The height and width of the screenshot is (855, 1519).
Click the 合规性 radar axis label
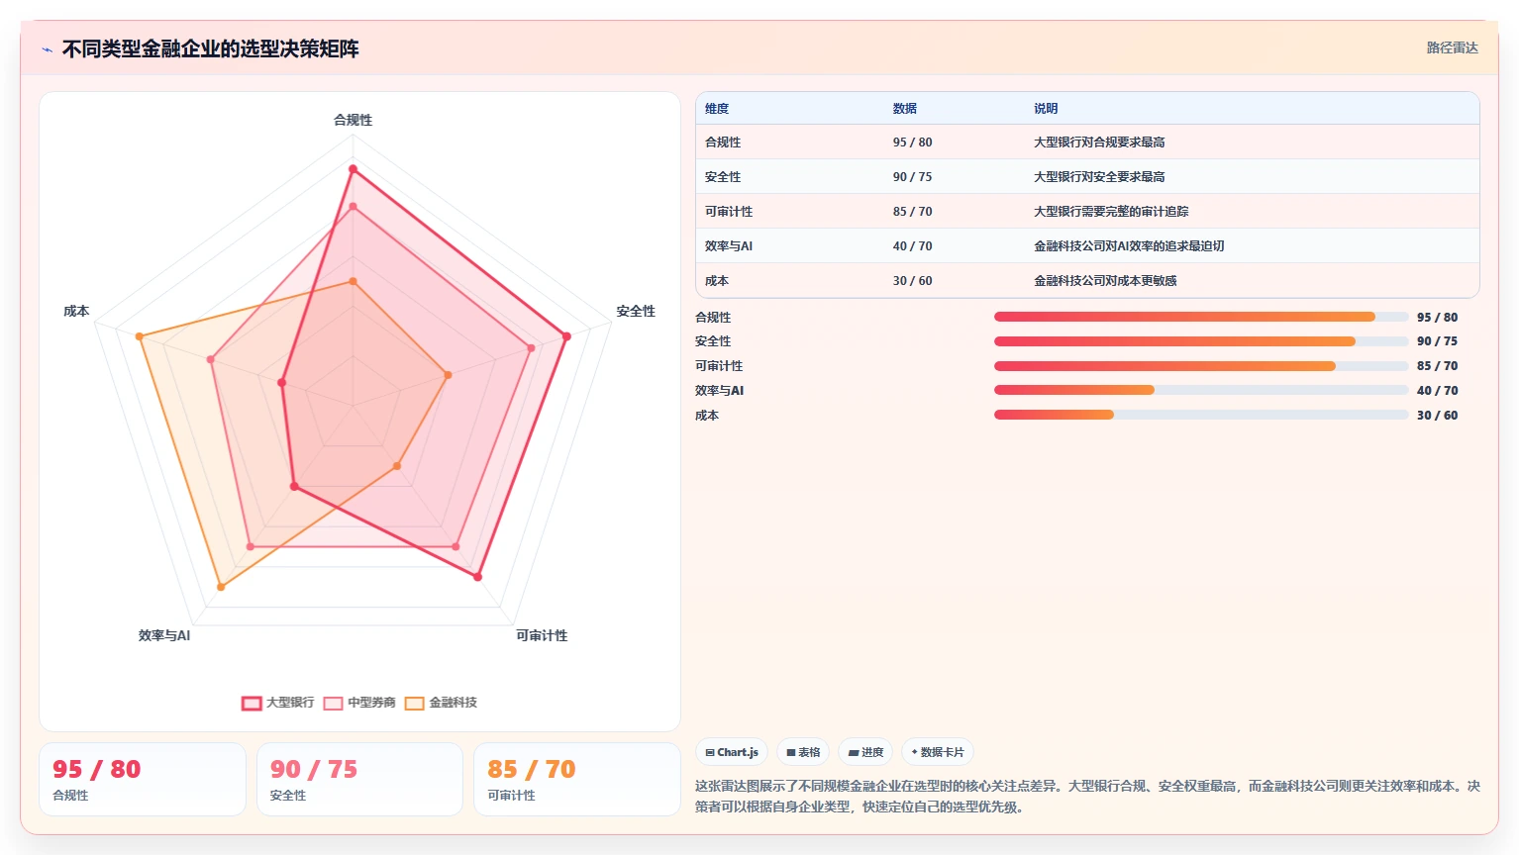tap(353, 120)
